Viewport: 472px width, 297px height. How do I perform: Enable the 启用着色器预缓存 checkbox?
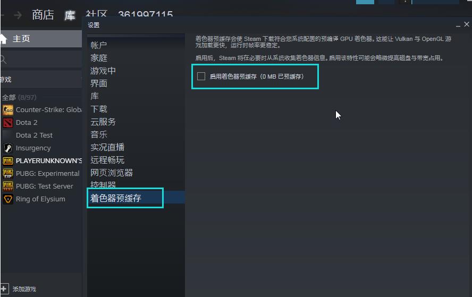click(x=201, y=77)
